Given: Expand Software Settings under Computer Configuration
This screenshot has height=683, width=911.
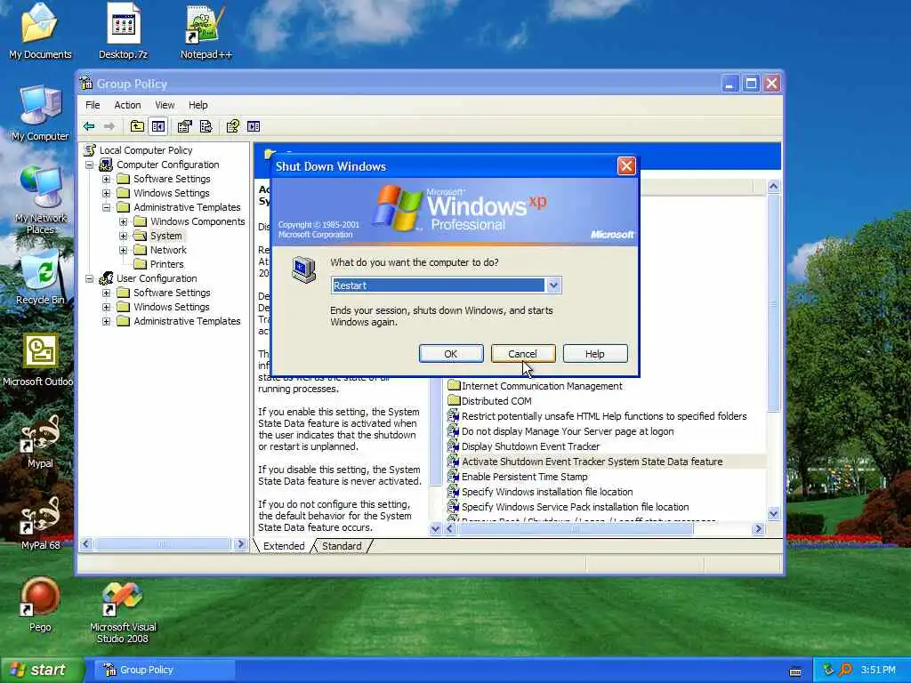Looking at the screenshot, I should coord(107,179).
